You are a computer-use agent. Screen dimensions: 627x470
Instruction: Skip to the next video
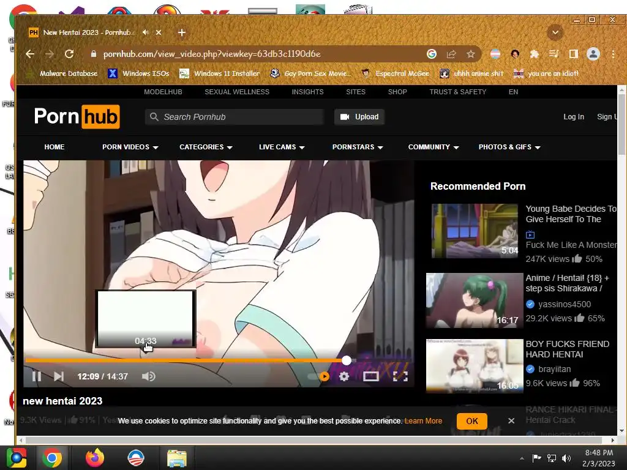pos(59,376)
